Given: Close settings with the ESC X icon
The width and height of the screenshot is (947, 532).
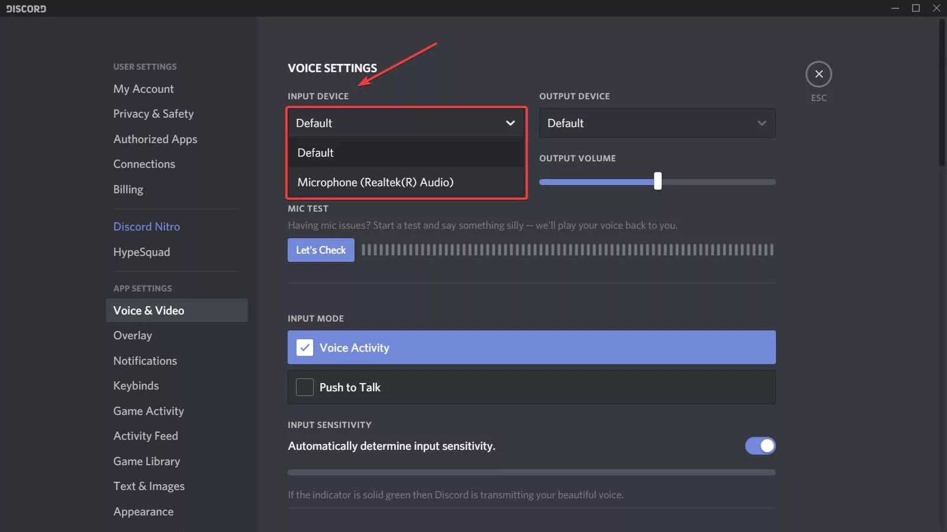Looking at the screenshot, I should pos(819,74).
